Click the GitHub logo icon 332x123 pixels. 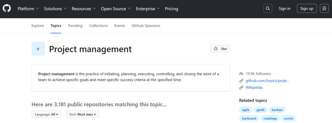pos(7,9)
